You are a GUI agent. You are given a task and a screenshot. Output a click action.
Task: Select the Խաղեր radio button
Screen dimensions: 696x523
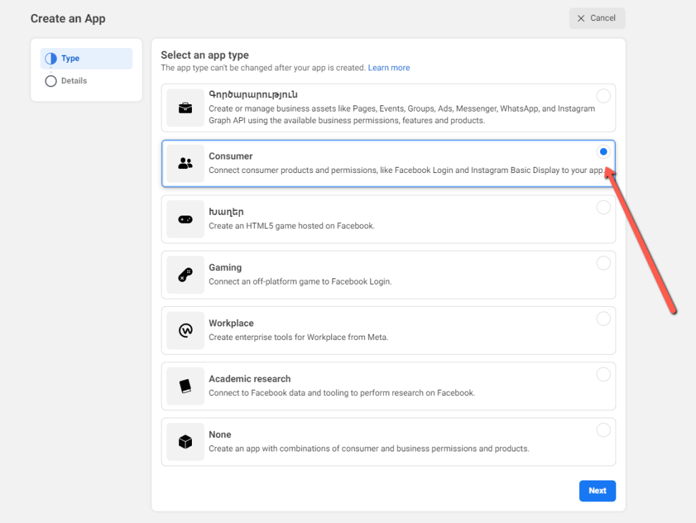(x=603, y=207)
